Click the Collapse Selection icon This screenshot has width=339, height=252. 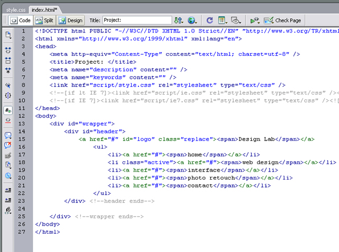(8, 60)
